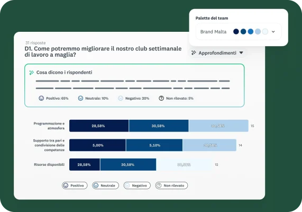Select the second dark blue palette swatch
The image size is (302, 212).
click(243, 31)
